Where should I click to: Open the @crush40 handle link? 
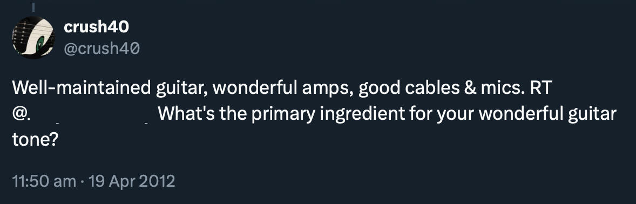pos(102,49)
